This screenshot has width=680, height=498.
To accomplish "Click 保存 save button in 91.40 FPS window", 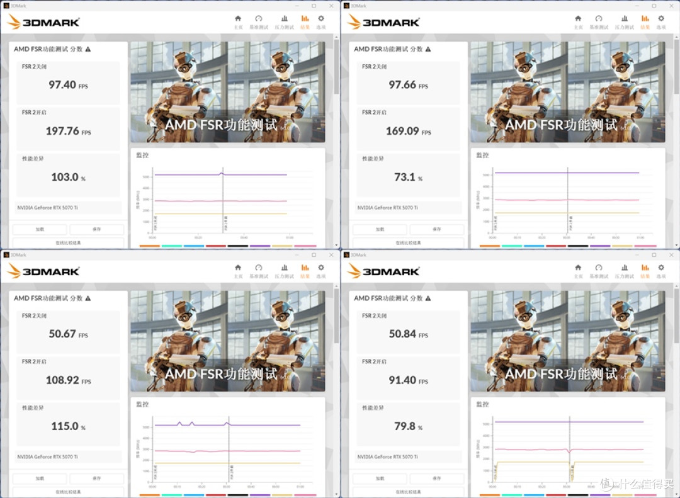I will [x=437, y=478].
